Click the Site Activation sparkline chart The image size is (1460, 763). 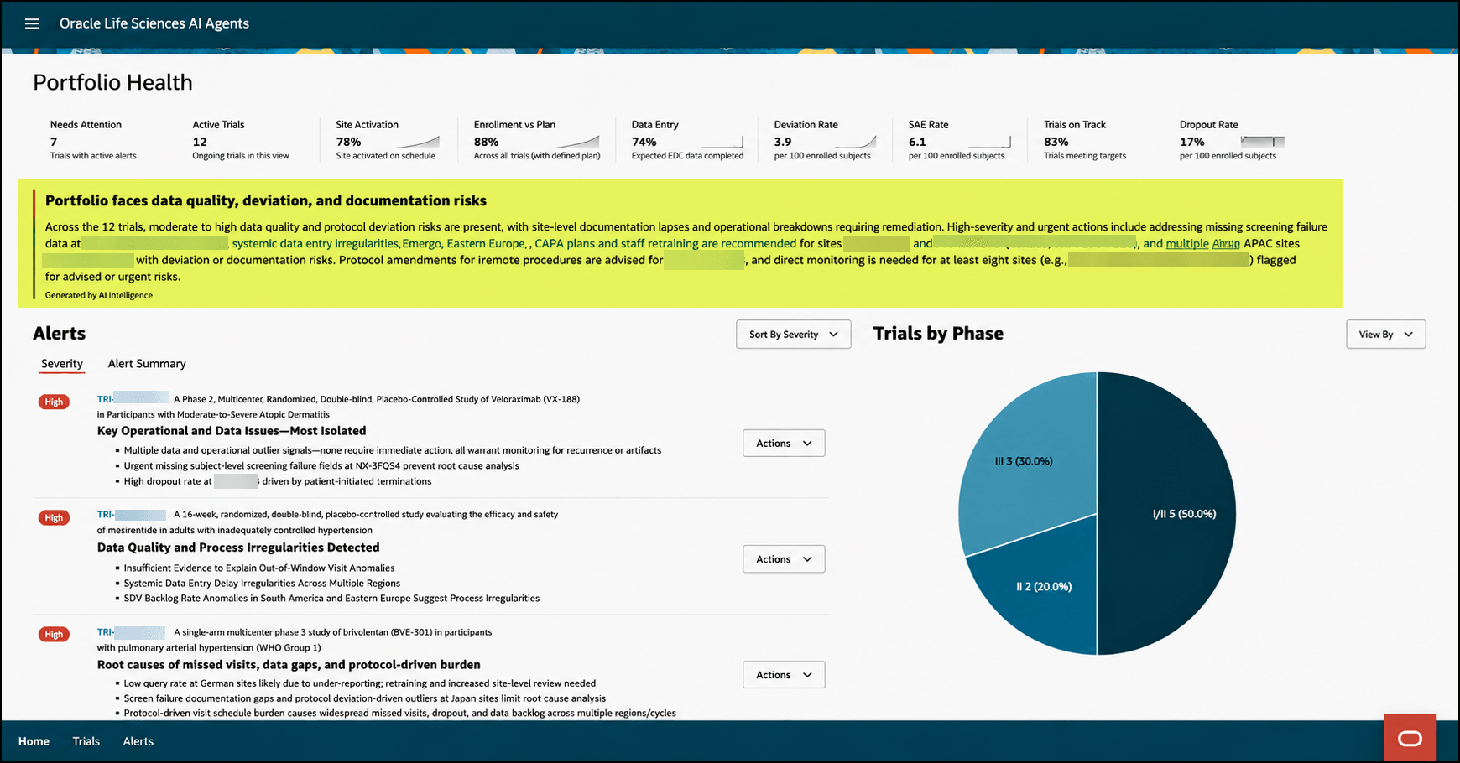tap(418, 142)
